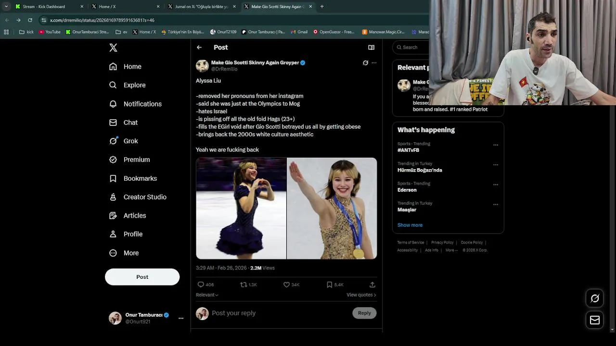
Task: Share the post via share icon
Action: (x=372, y=284)
